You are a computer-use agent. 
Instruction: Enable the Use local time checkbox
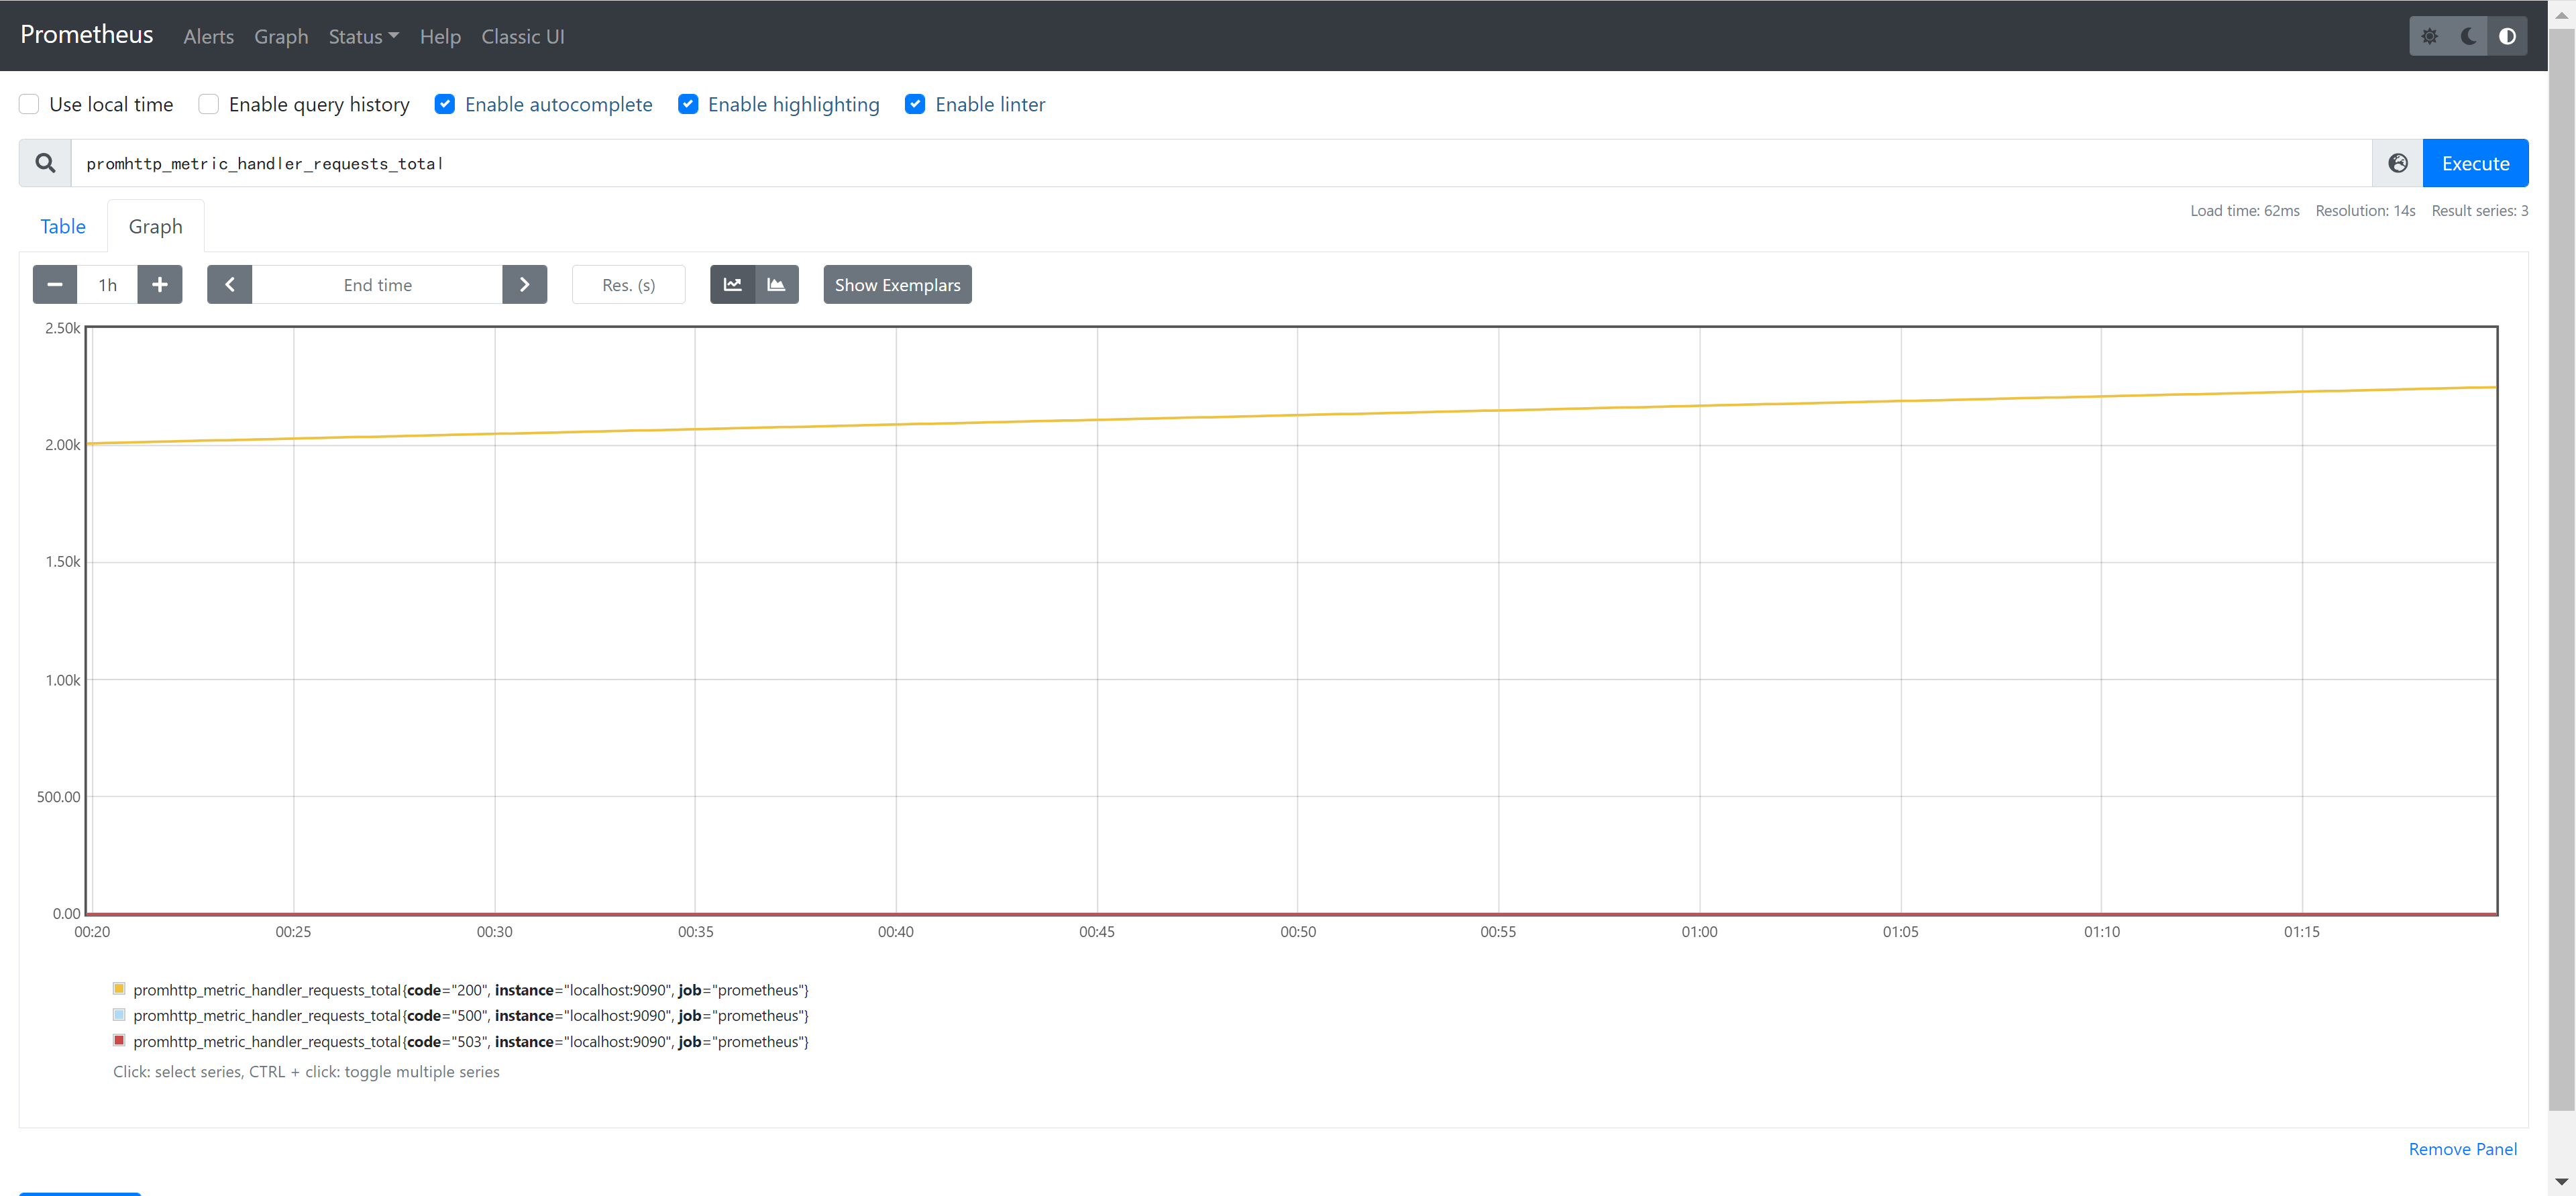pos(30,104)
